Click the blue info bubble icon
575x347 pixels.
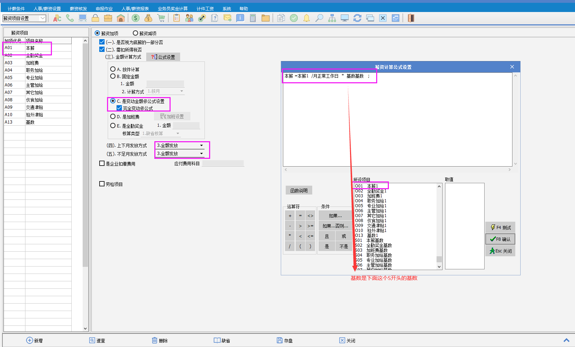click(240, 18)
